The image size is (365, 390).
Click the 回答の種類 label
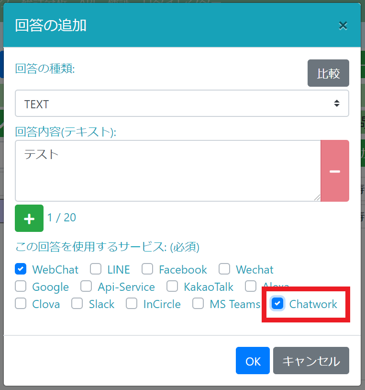pos(45,69)
